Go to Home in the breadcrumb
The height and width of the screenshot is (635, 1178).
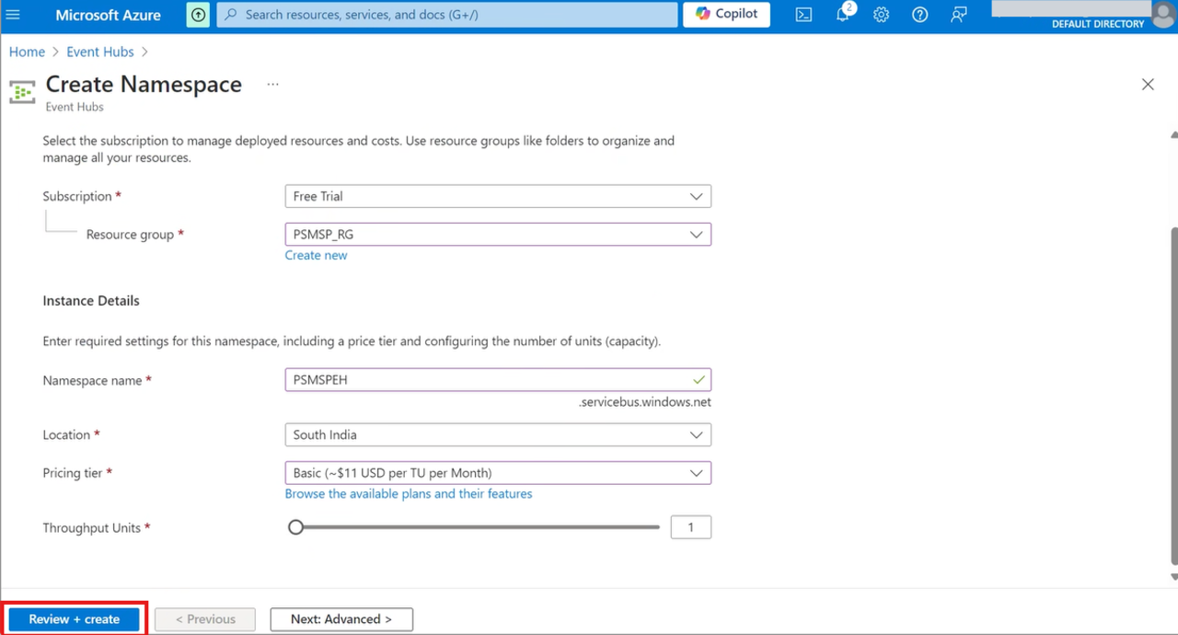tap(27, 52)
